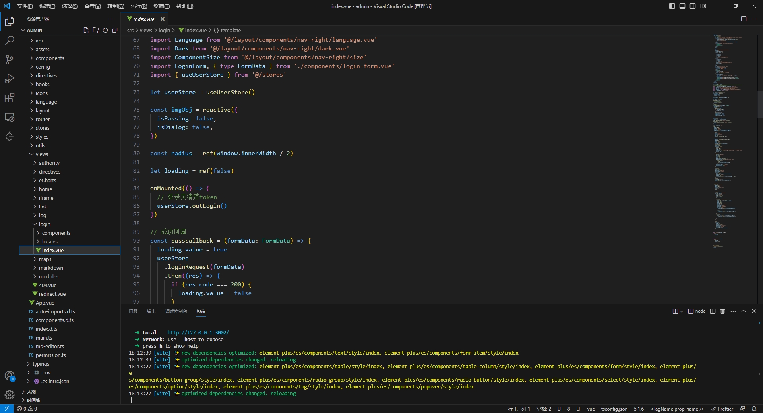Open 404.vue file in explorer
Image resolution: width=763 pixels, height=413 pixels.
click(70, 285)
